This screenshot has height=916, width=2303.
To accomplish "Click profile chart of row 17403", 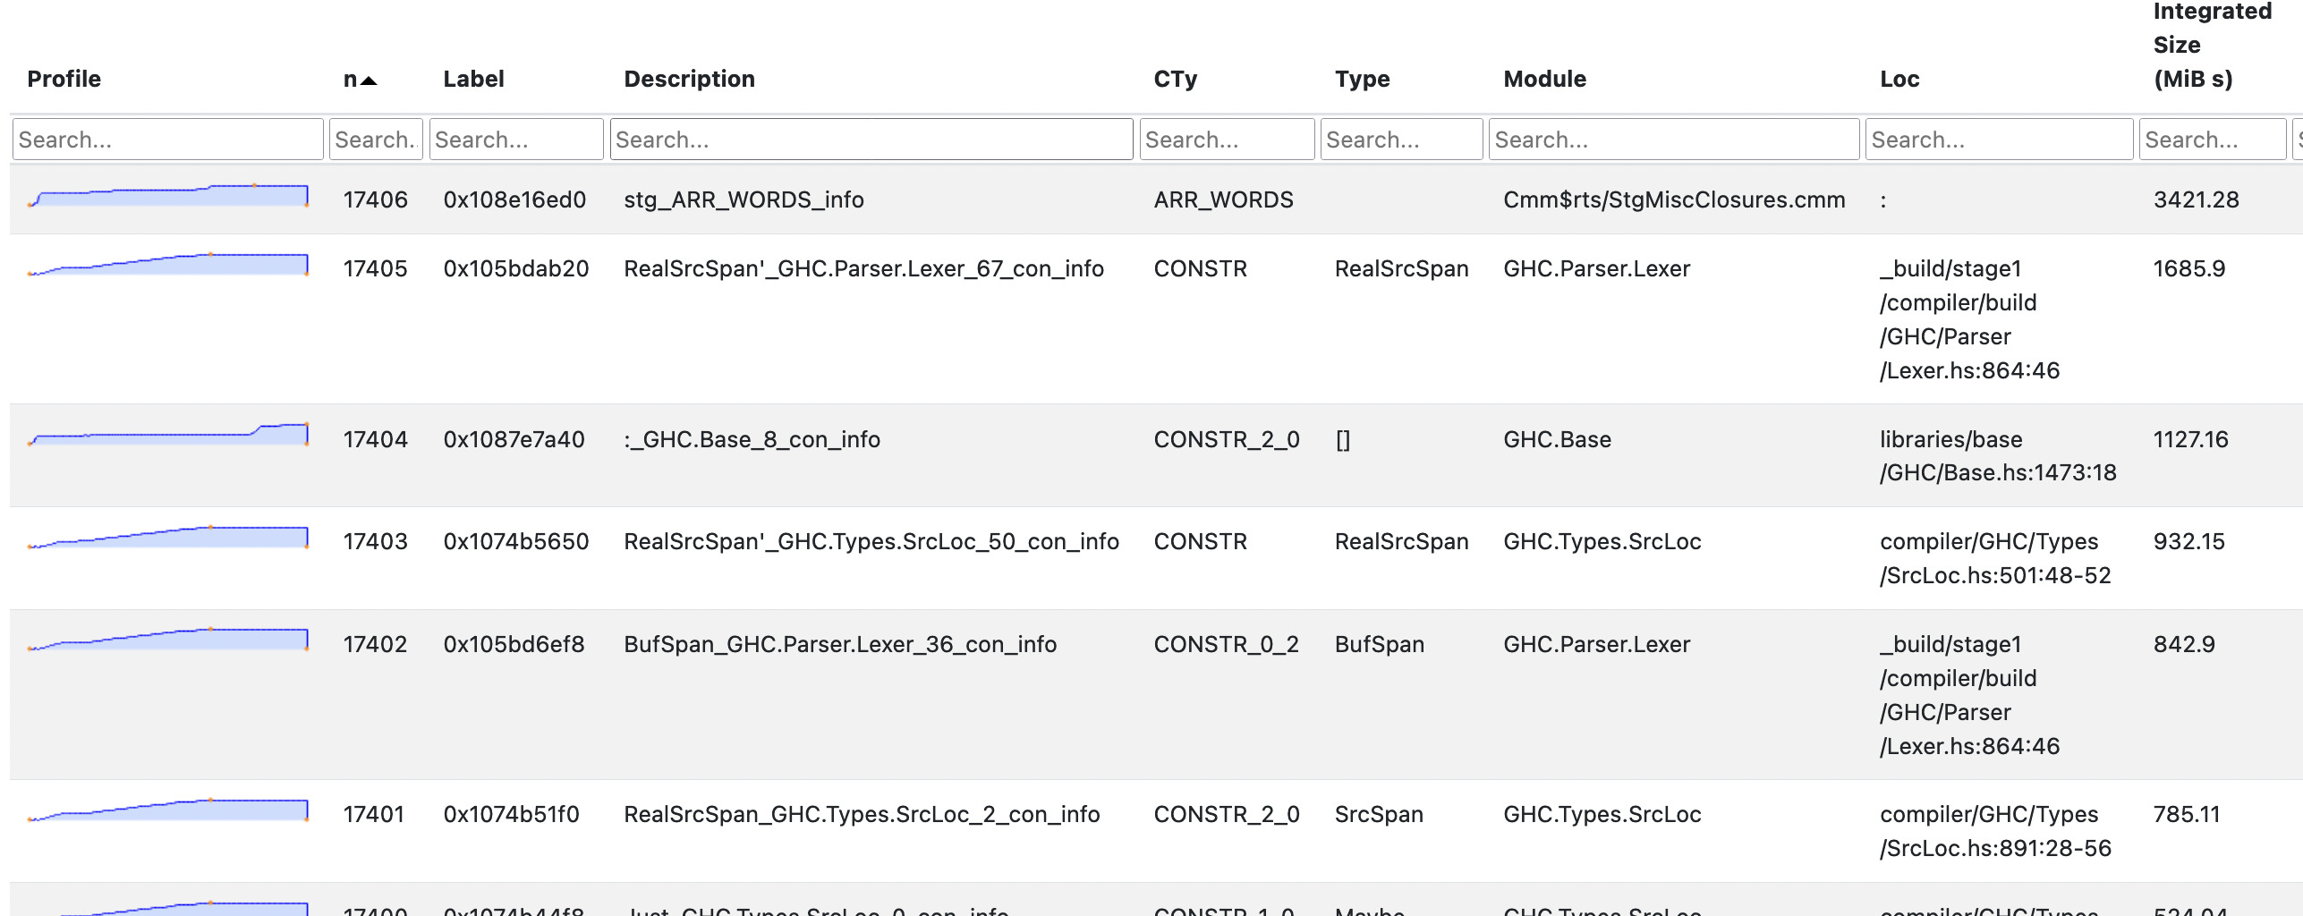I will [168, 538].
